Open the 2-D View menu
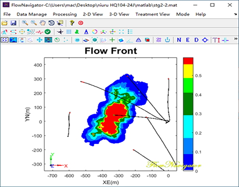239x187 pixels. [93, 14]
